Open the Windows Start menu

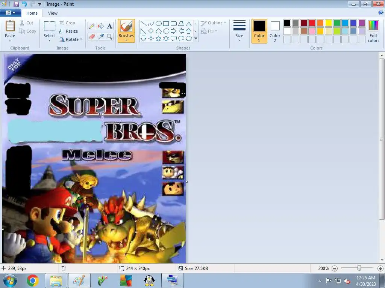click(10, 281)
